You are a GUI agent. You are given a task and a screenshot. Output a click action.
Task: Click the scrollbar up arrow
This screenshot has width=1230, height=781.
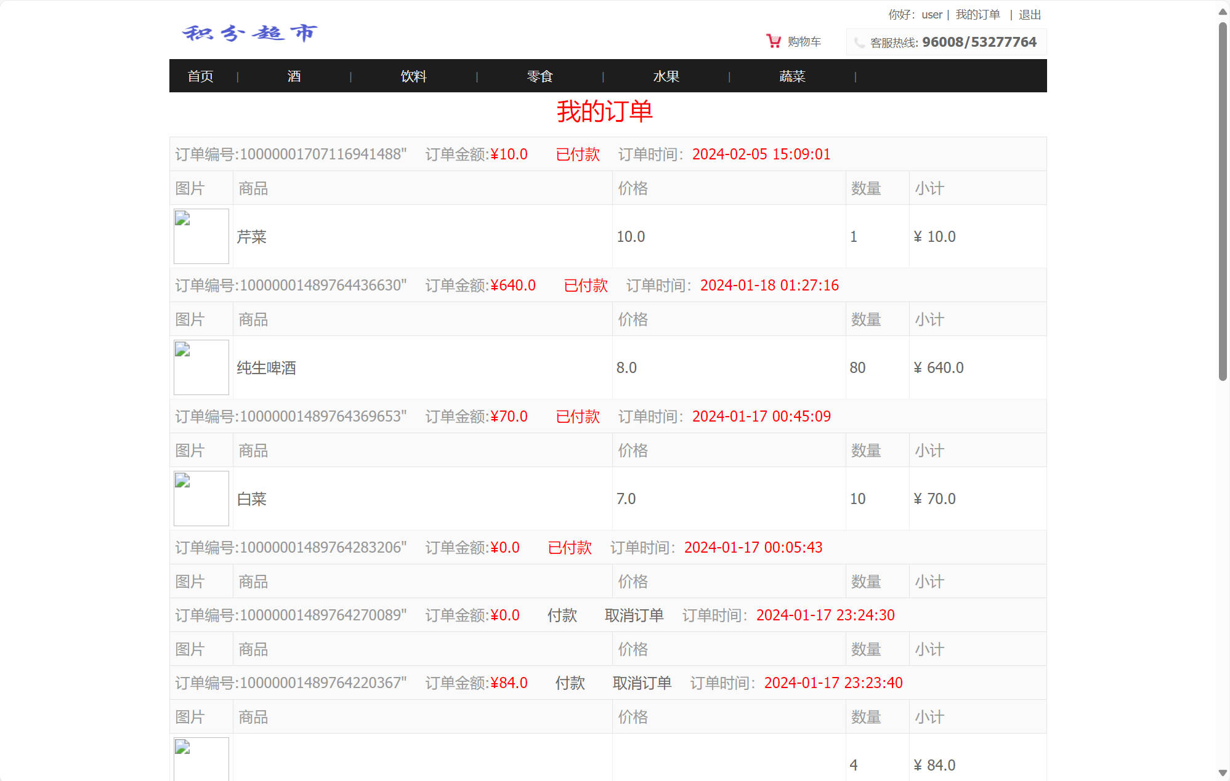1223,12
